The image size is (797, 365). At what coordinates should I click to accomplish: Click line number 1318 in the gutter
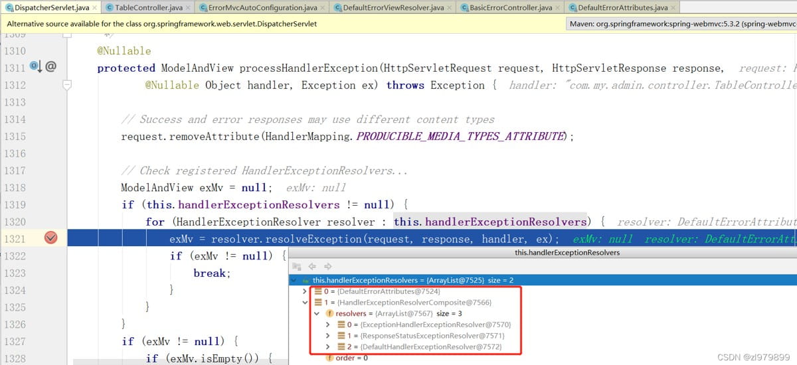point(14,187)
